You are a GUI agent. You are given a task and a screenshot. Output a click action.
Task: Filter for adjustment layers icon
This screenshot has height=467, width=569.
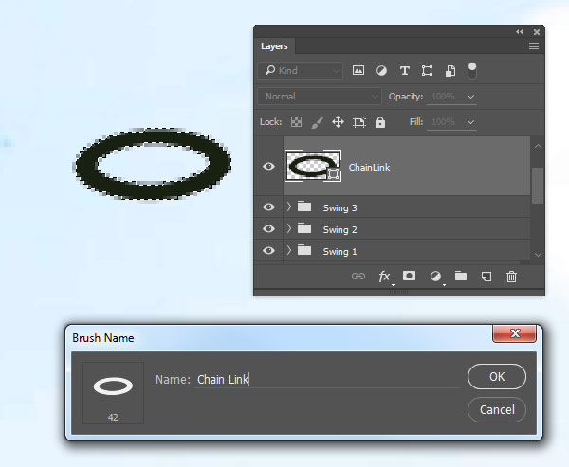pos(381,70)
